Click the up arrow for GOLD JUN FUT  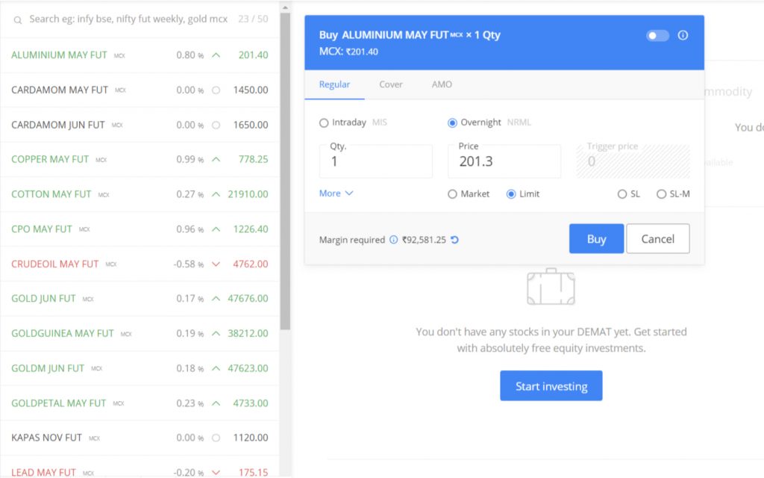pos(216,299)
